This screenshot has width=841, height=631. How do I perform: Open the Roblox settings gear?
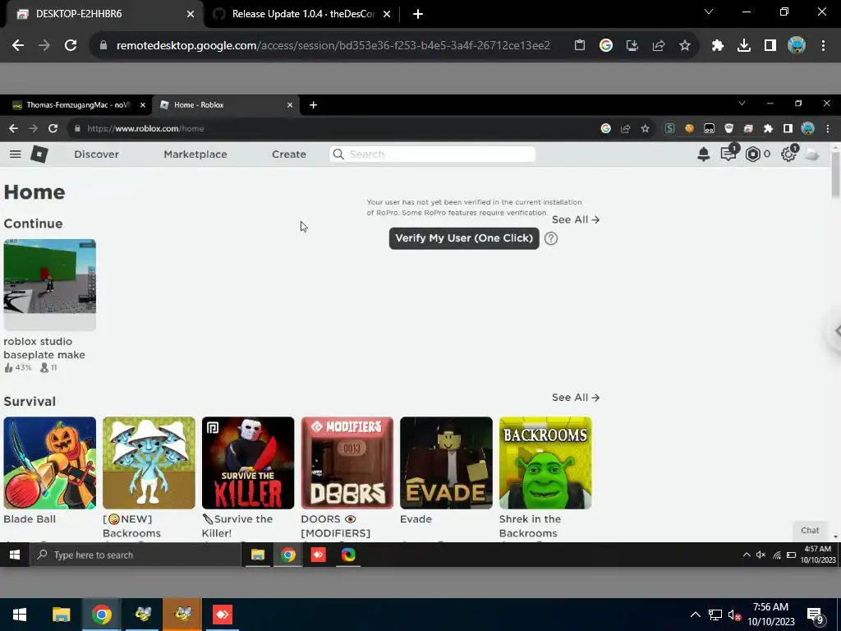tap(788, 154)
